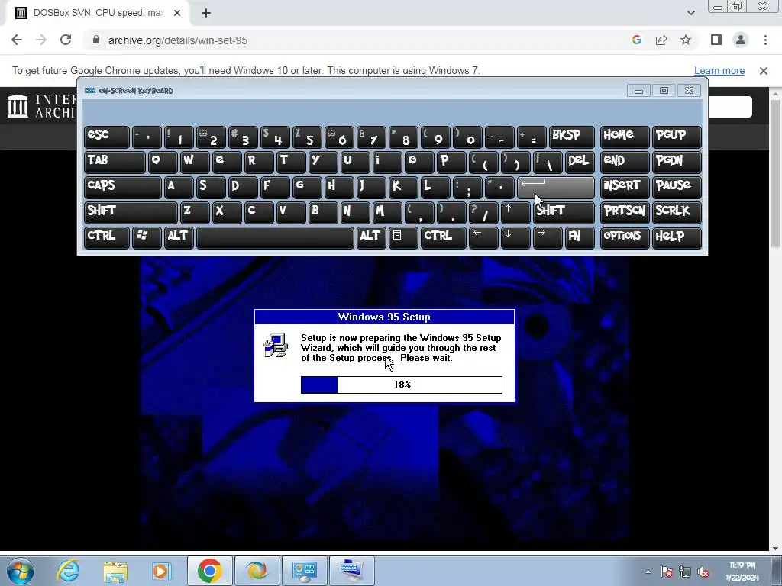The height and width of the screenshot is (586, 782).
Task: Bookmark this tab with star icon
Action: [686, 40]
